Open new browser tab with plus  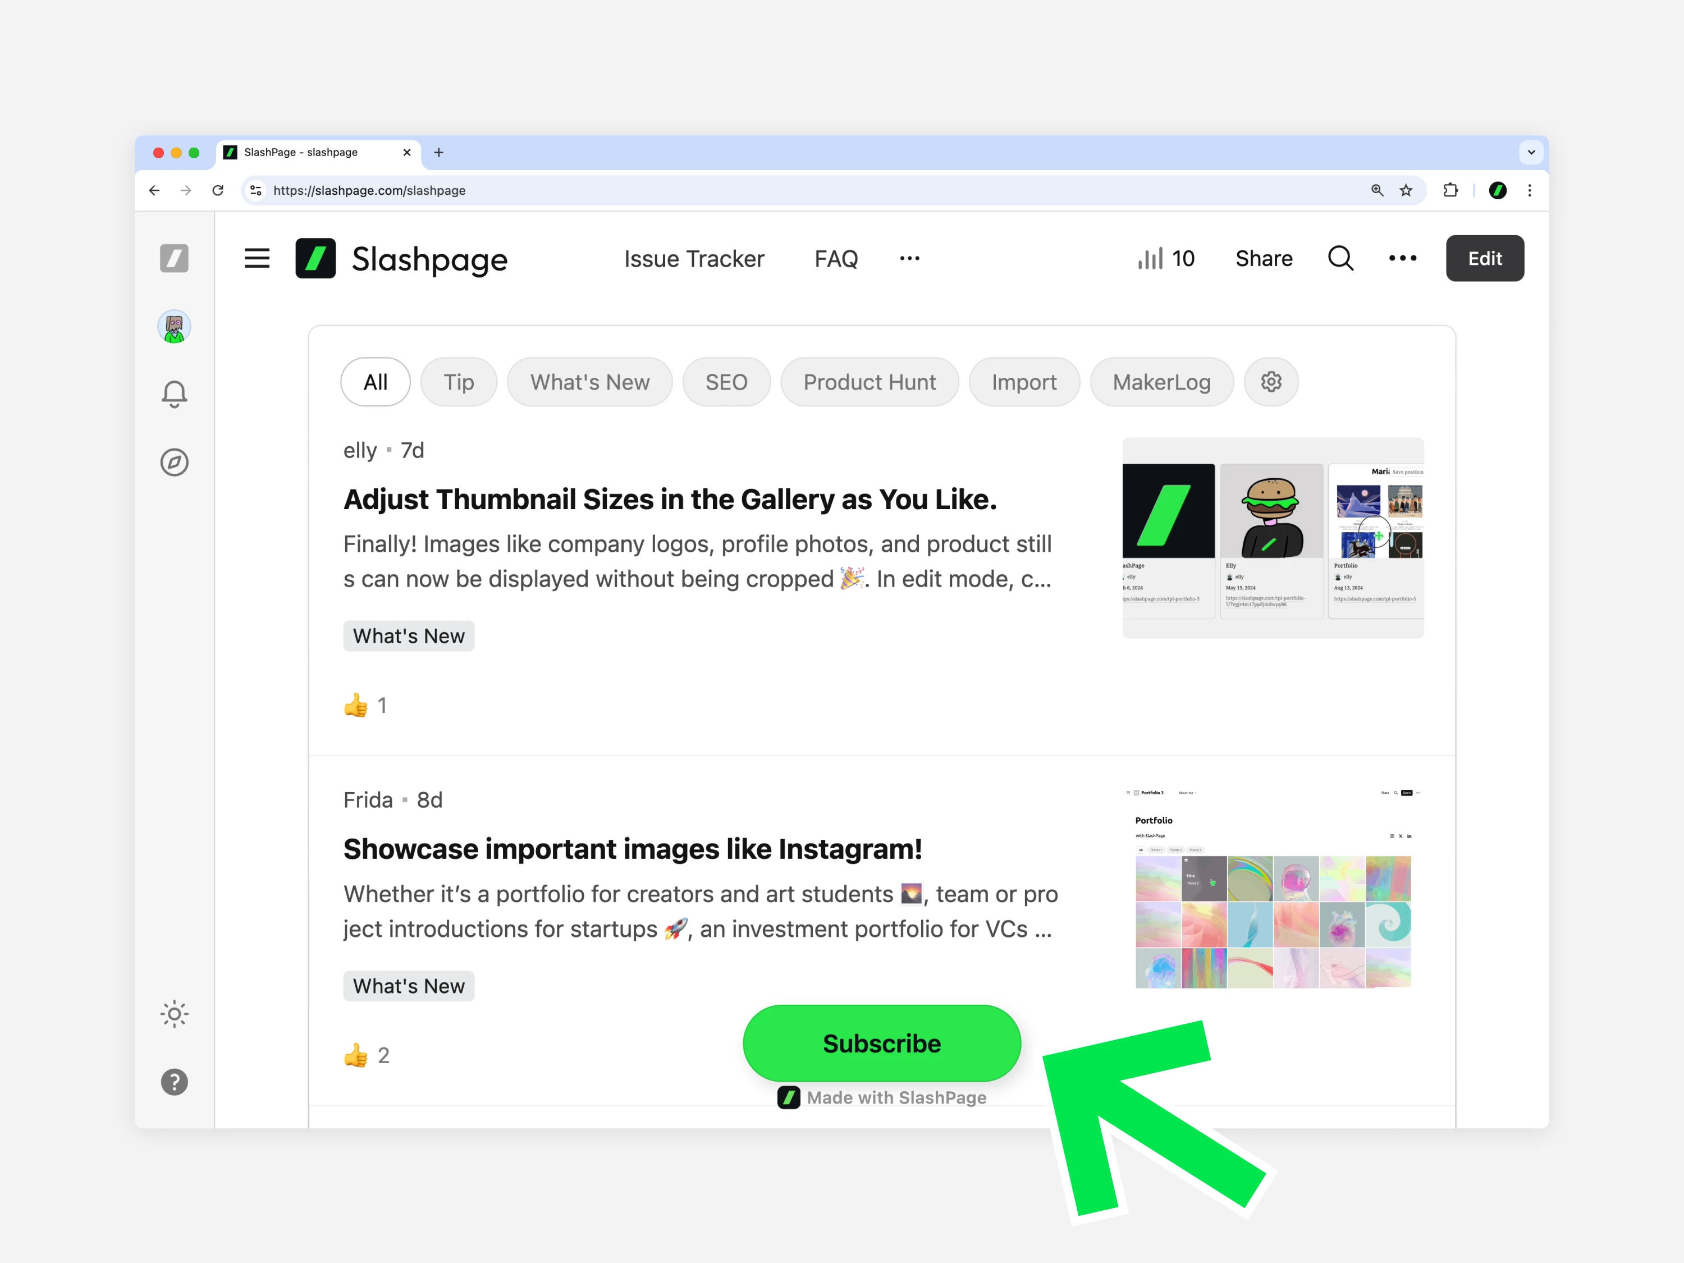(438, 152)
